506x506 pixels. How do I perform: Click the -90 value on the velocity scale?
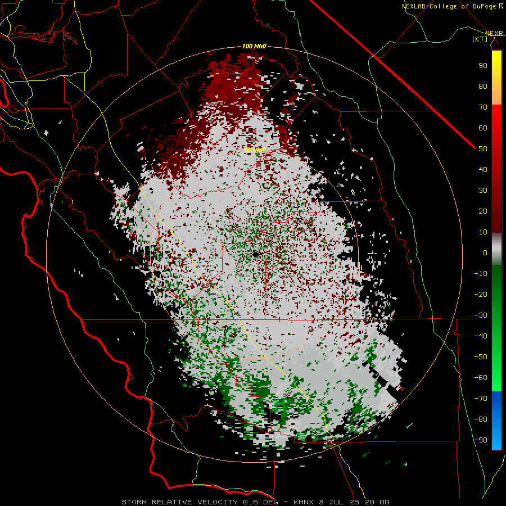[481, 440]
